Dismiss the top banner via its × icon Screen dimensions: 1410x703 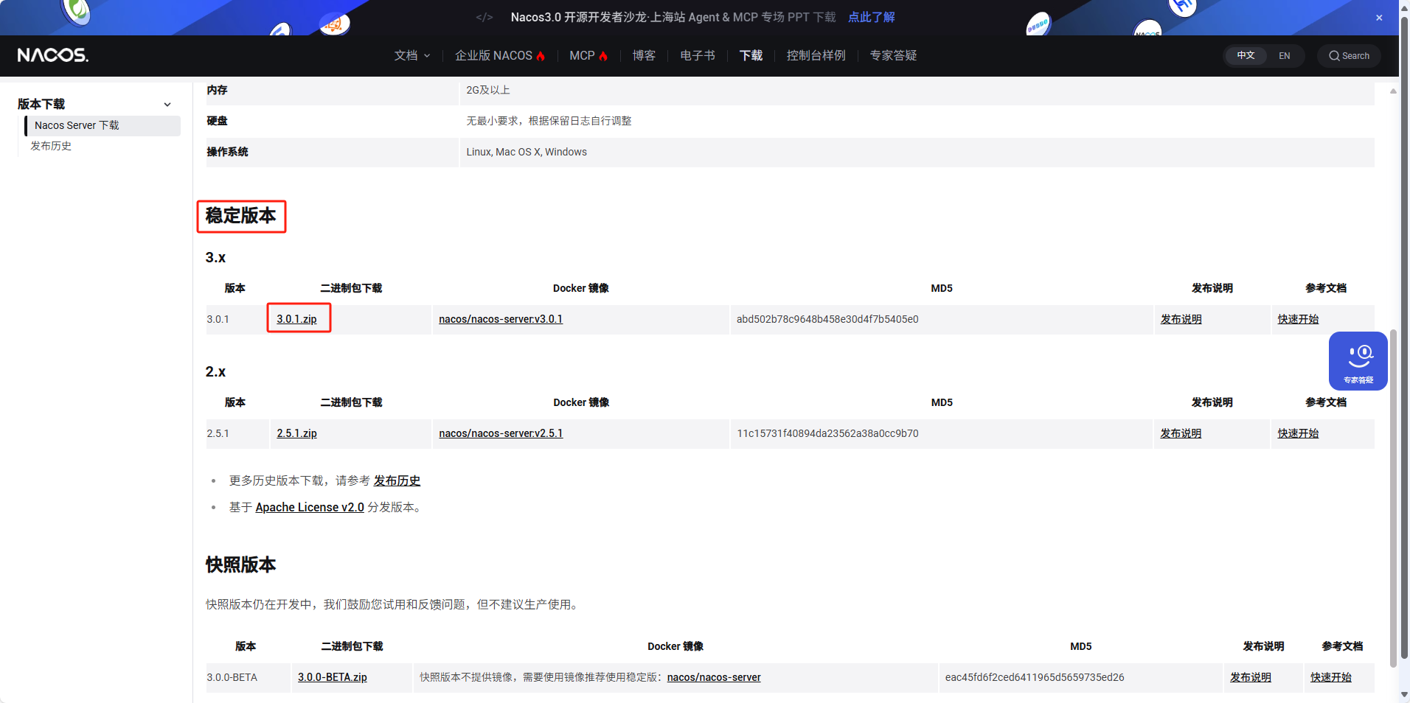tap(1378, 17)
